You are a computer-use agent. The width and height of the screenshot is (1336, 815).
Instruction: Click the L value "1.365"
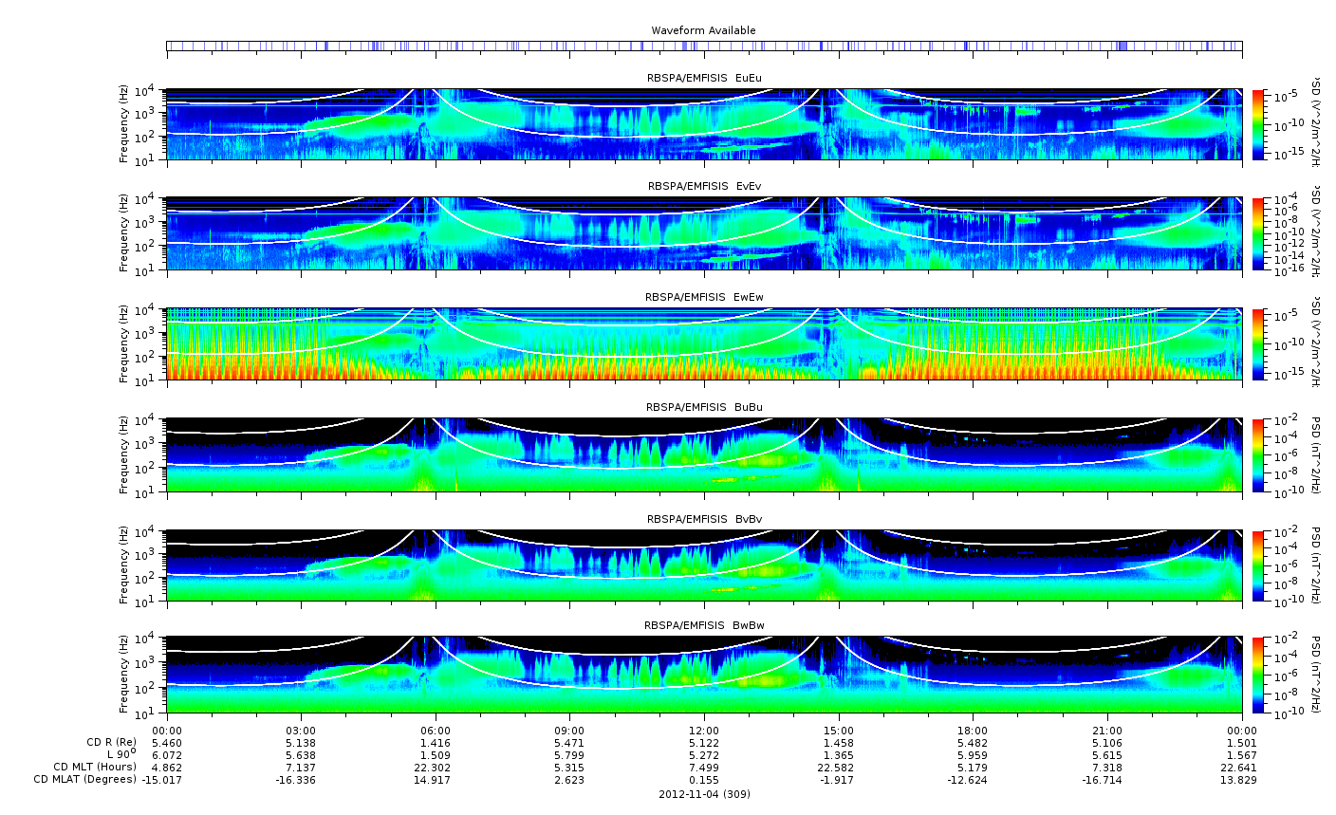(x=839, y=754)
